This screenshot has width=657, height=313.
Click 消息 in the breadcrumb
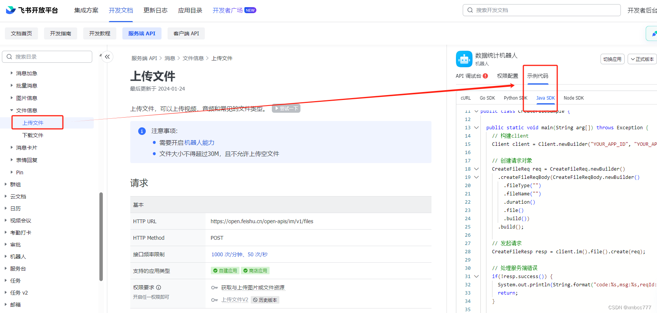click(x=170, y=58)
